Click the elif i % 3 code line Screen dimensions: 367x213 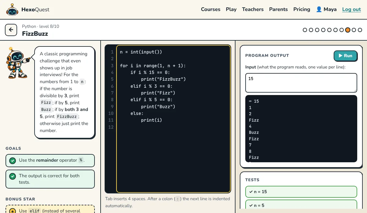151,86
